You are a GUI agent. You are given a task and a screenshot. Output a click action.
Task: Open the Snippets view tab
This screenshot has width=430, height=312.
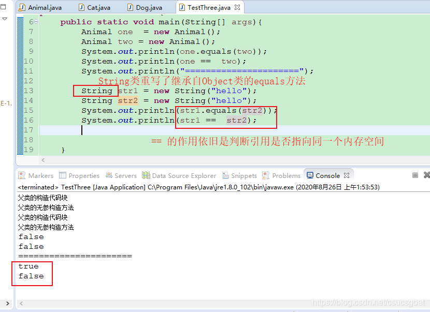(239, 175)
